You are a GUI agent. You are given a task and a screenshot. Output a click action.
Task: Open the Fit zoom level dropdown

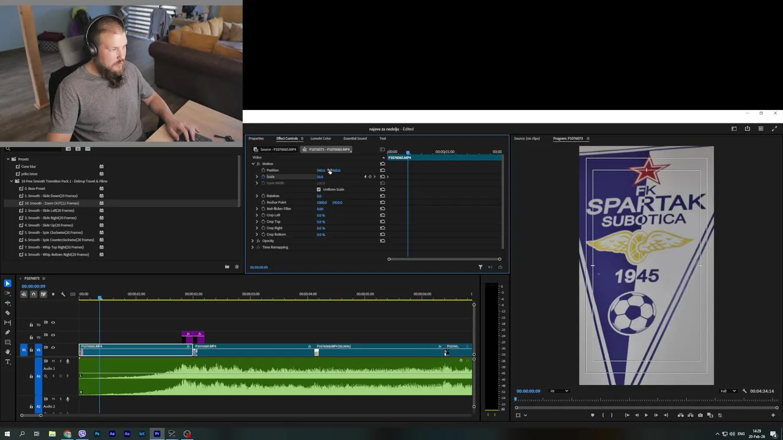(559, 391)
